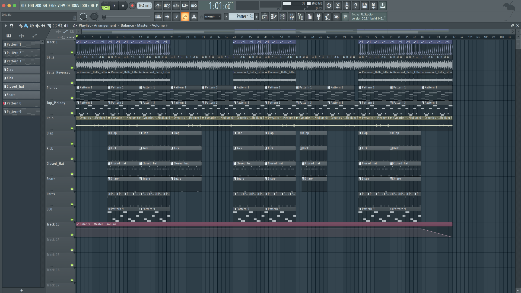Open the (none) snap selector dropdown
Screen dimensions: 521x293
[212, 17]
